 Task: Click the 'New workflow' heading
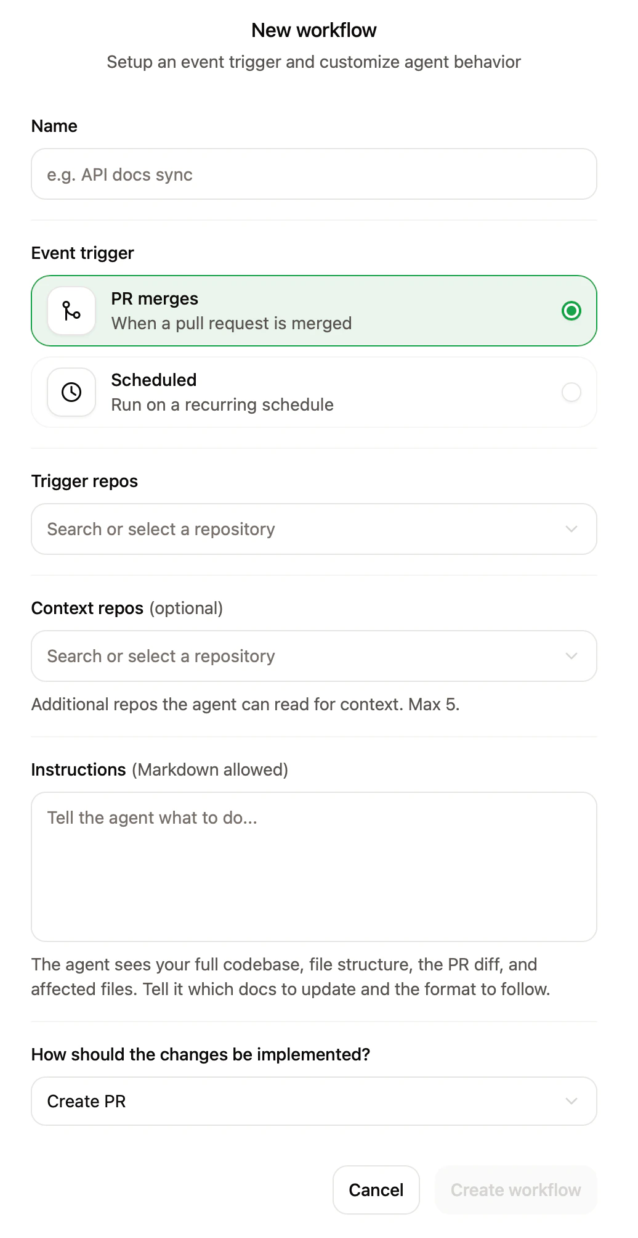[314, 30]
